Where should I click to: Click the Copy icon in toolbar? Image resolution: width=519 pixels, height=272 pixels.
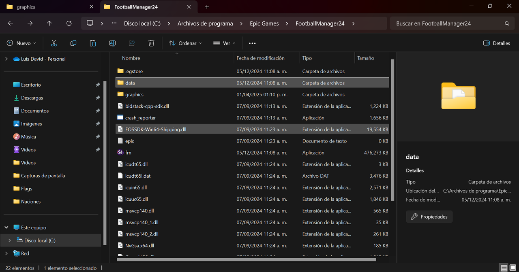coord(73,43)
